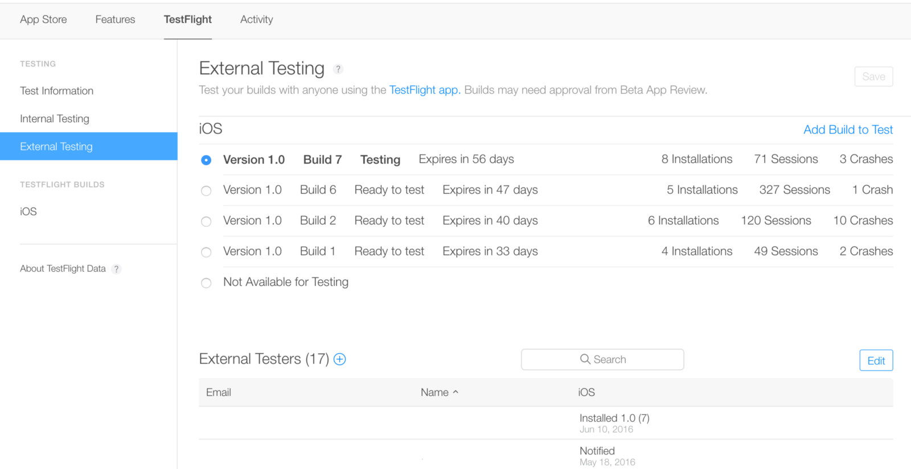The width and height of the screenshot is (911, 469).
Task: Click '4 Installations' for Build 1
Action: [x=697, y=251]
